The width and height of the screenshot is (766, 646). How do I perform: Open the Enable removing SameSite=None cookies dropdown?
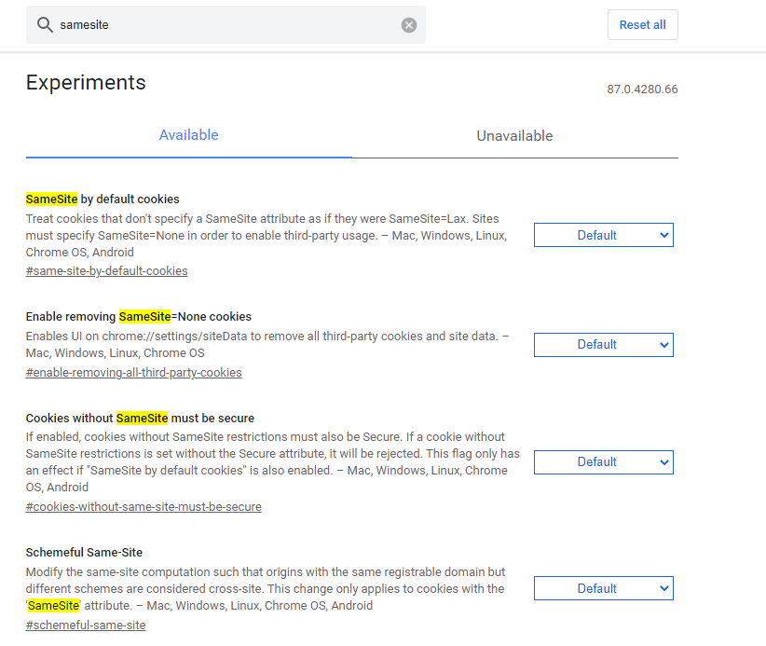pos(603,345)
